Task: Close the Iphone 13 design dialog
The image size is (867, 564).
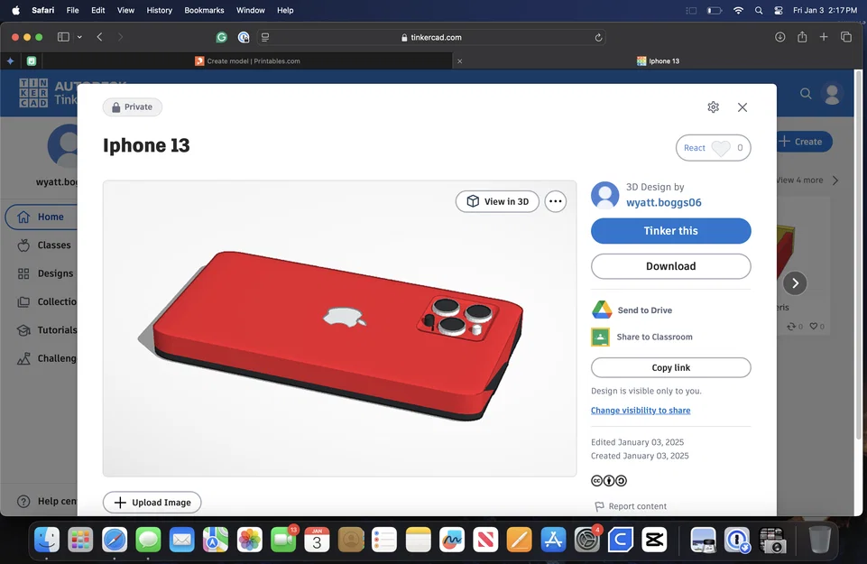Action: click(742, 107)
